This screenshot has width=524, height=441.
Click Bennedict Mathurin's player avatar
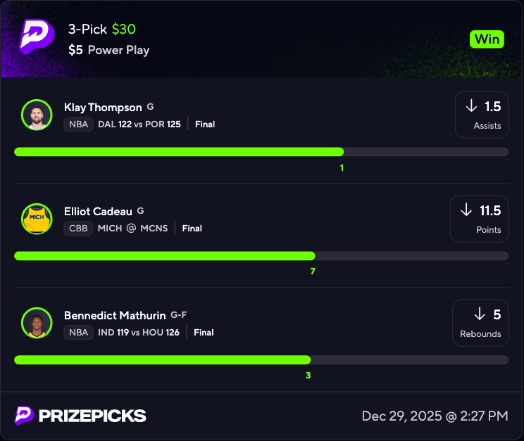pos(37,323)
